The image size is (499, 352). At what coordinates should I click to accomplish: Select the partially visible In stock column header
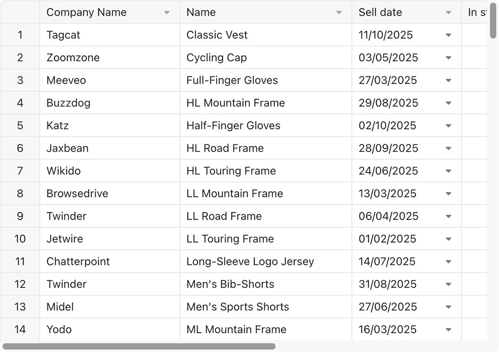475,12
